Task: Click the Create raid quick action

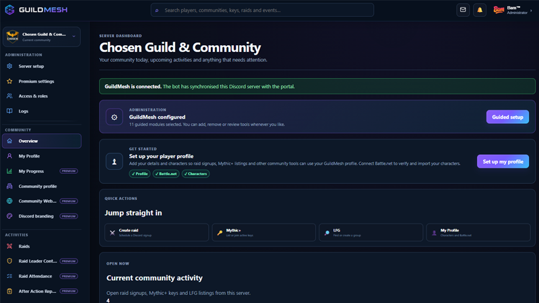Action: point(157,232)
